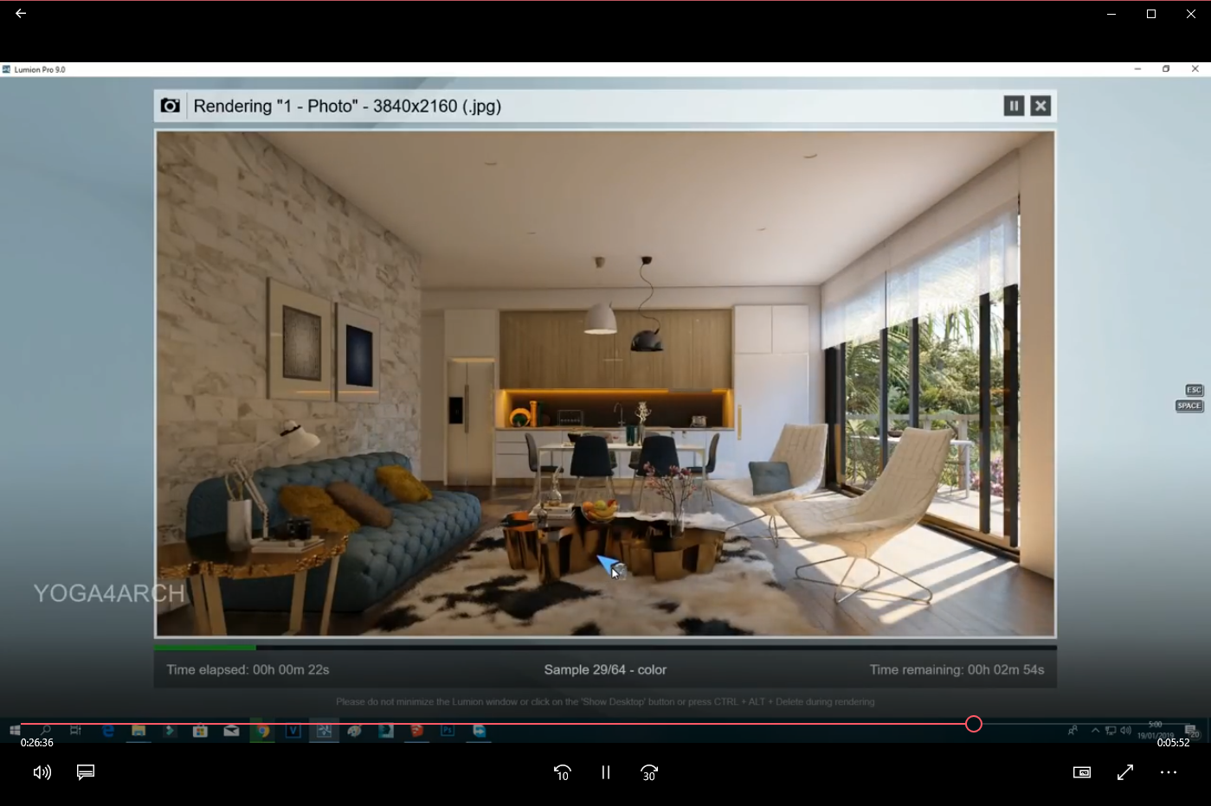Image resolution: width=1211 pixels, height=806 pixels.
Task: Click the "Sample 29/64 - color" status text
Action: (x=605, y=669)
